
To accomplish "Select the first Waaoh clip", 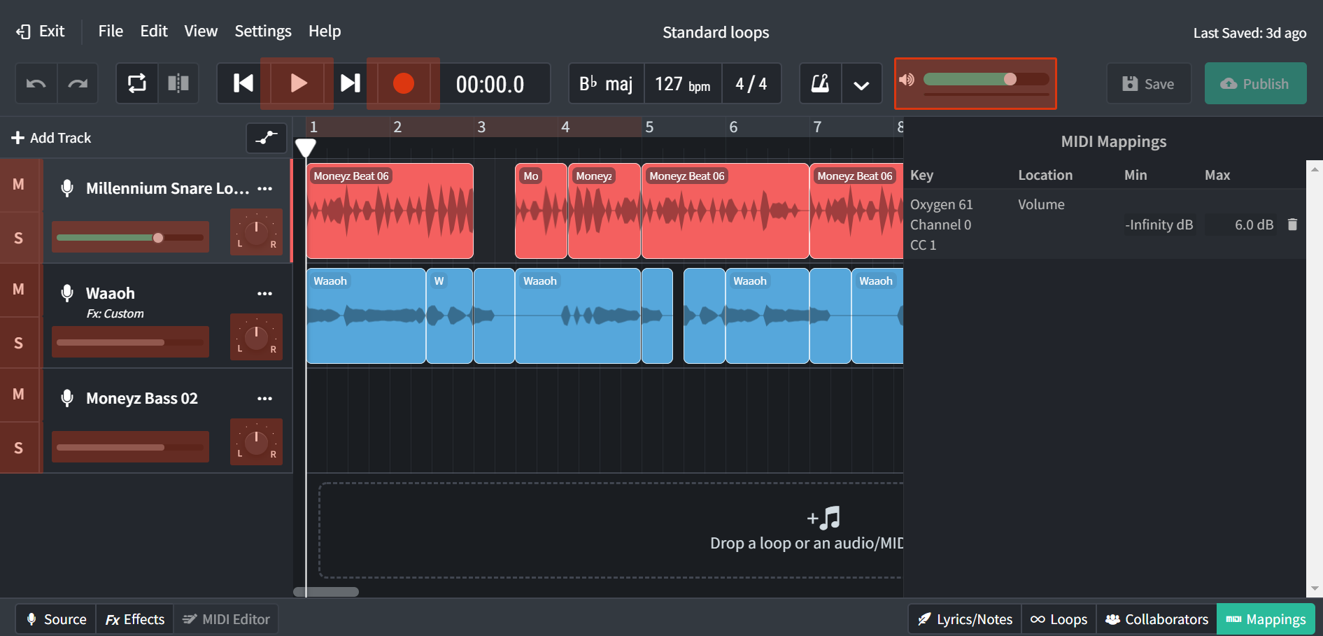I will [x=366, y=316].
